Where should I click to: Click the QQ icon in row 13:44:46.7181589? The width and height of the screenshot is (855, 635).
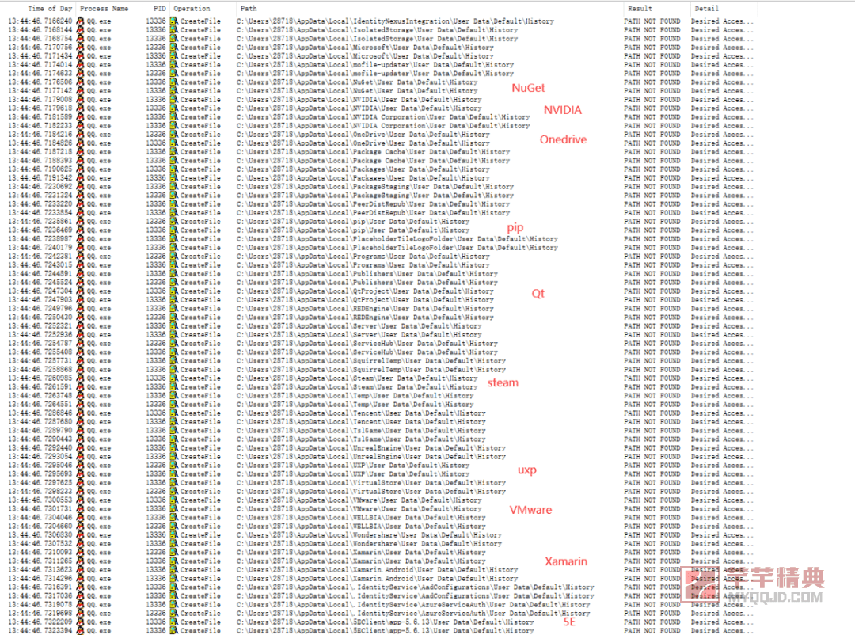pyautogui.click(x=81, y=117)
